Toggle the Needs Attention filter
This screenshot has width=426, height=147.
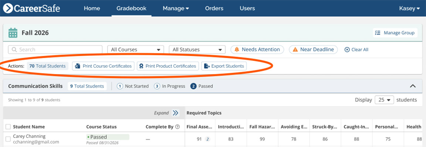(257, 50)
